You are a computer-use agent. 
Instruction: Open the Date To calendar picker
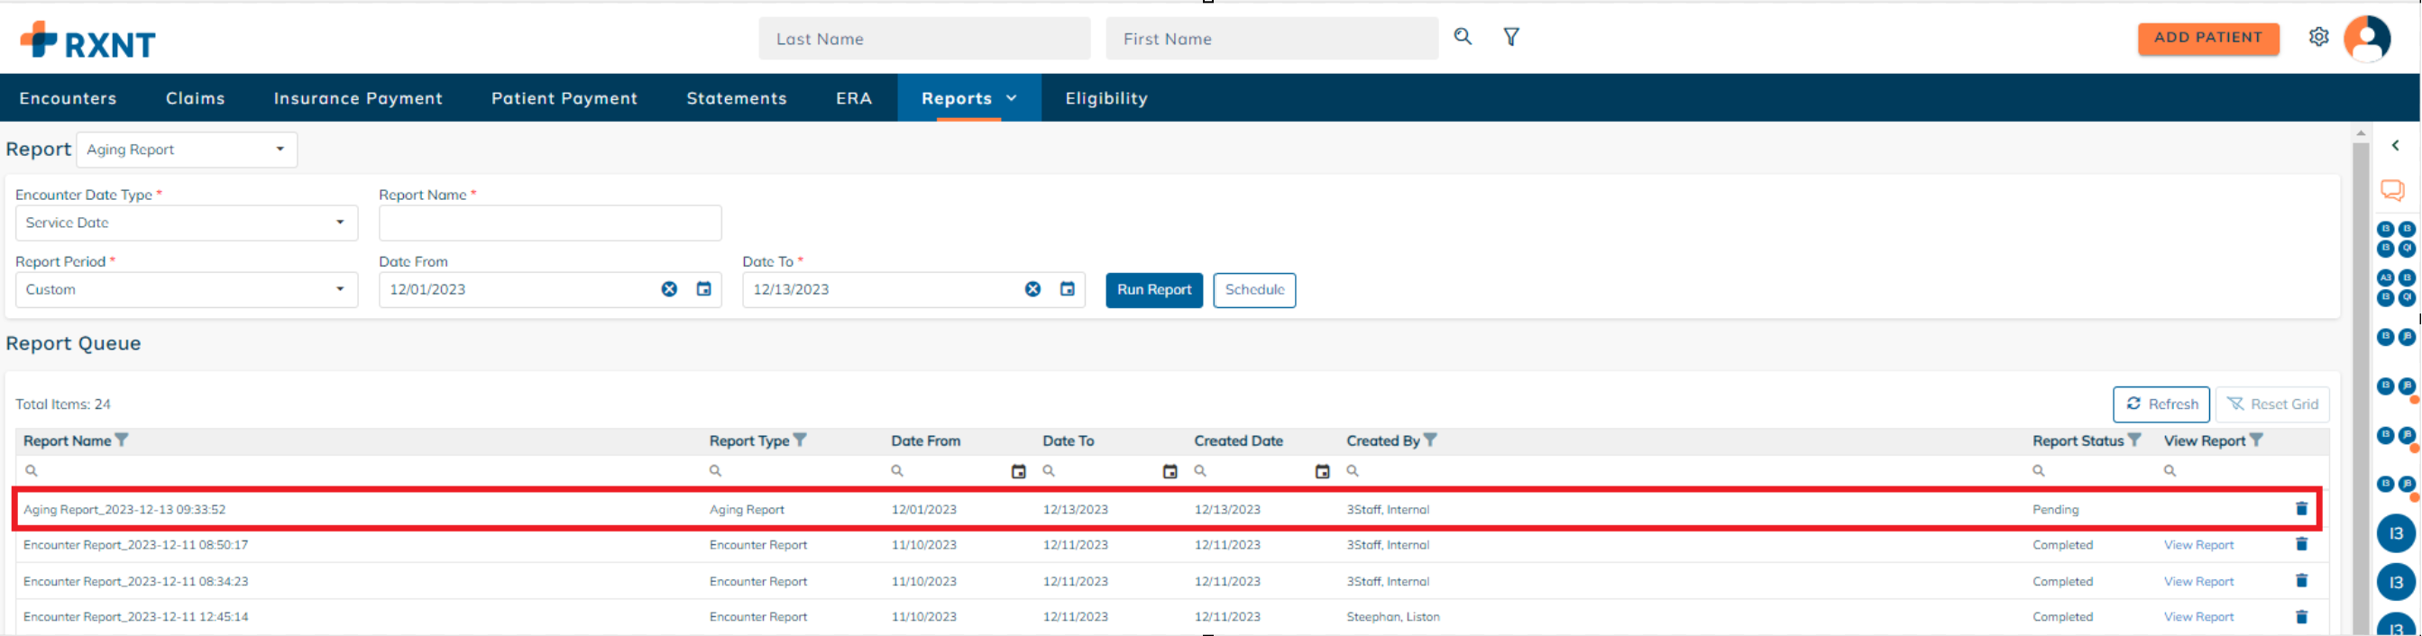point(1067,289)
